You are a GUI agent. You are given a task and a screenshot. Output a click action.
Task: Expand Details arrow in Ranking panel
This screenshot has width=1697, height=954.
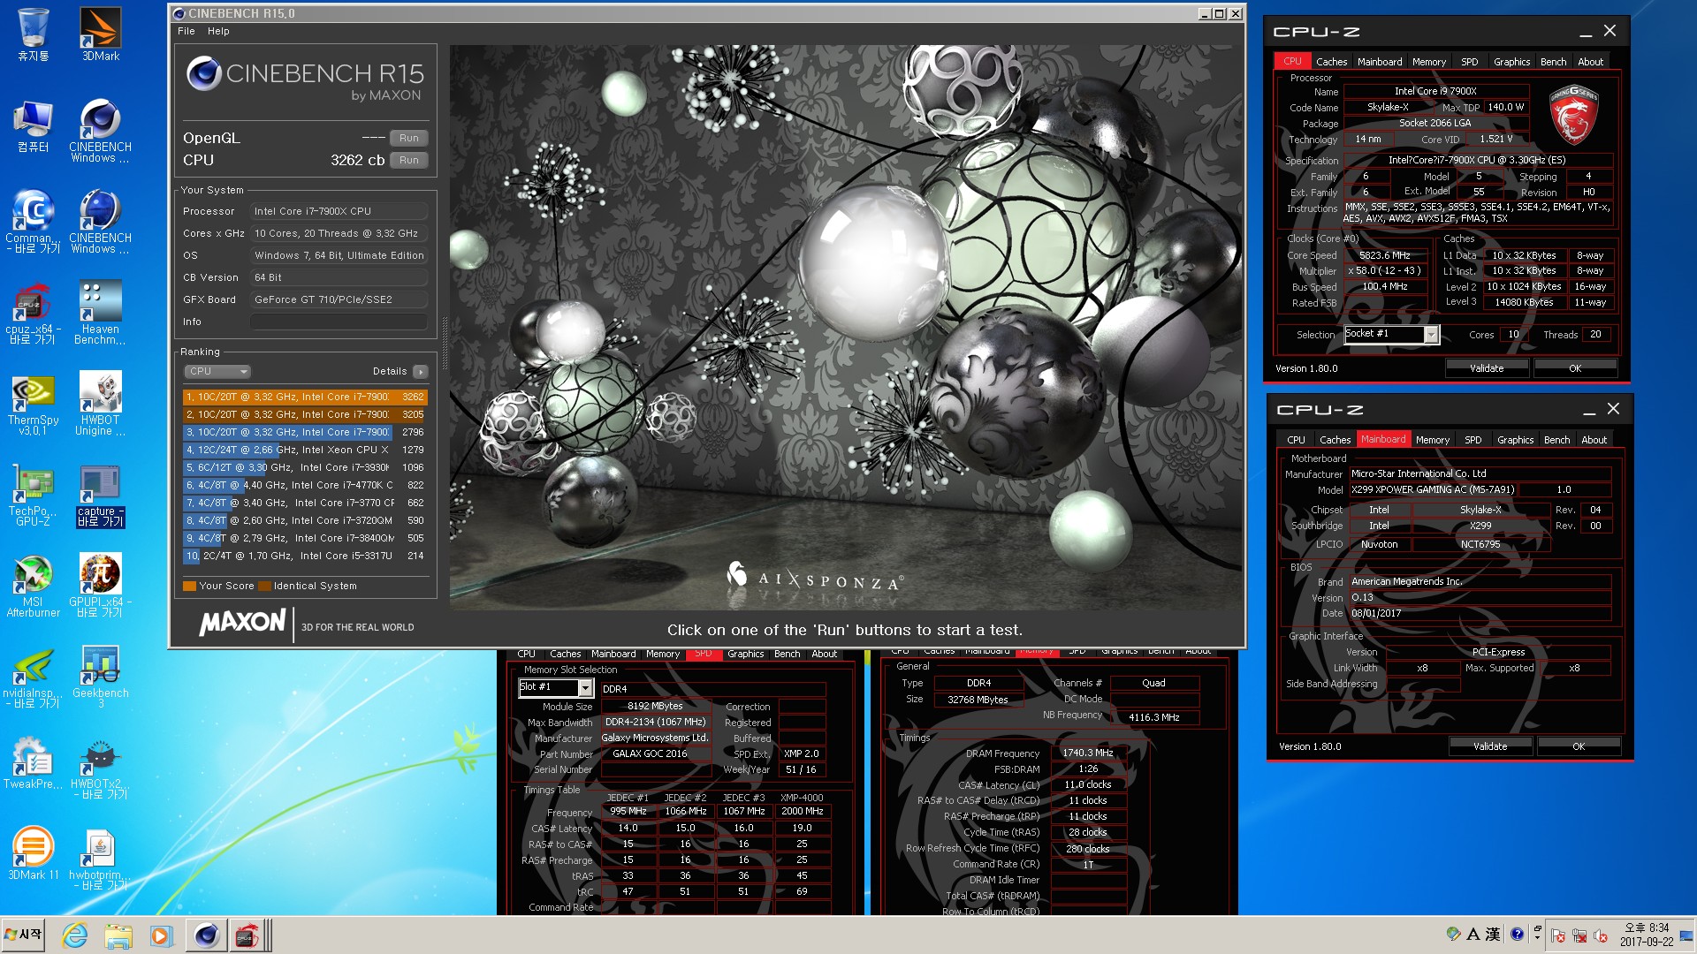point(421,372)
